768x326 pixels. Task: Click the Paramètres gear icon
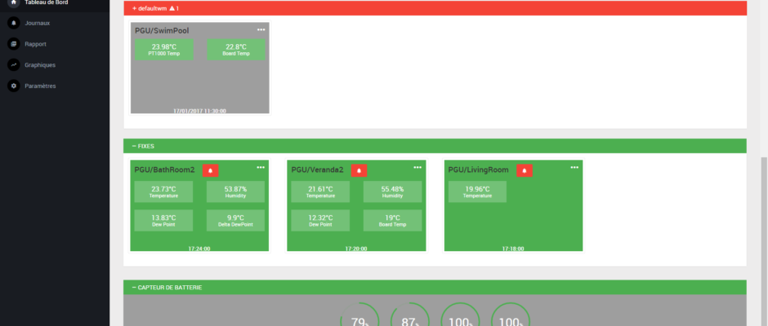(x=14, y=86)
